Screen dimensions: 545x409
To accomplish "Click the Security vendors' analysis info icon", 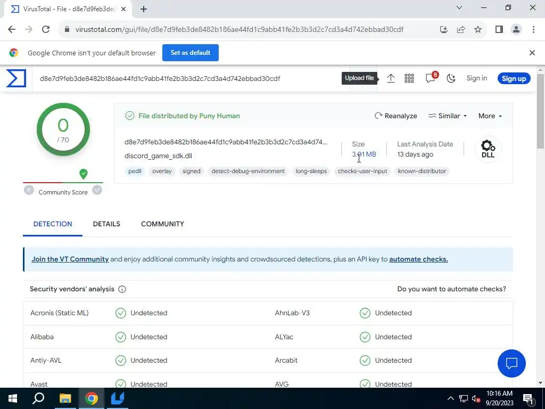I will point(122,289).
